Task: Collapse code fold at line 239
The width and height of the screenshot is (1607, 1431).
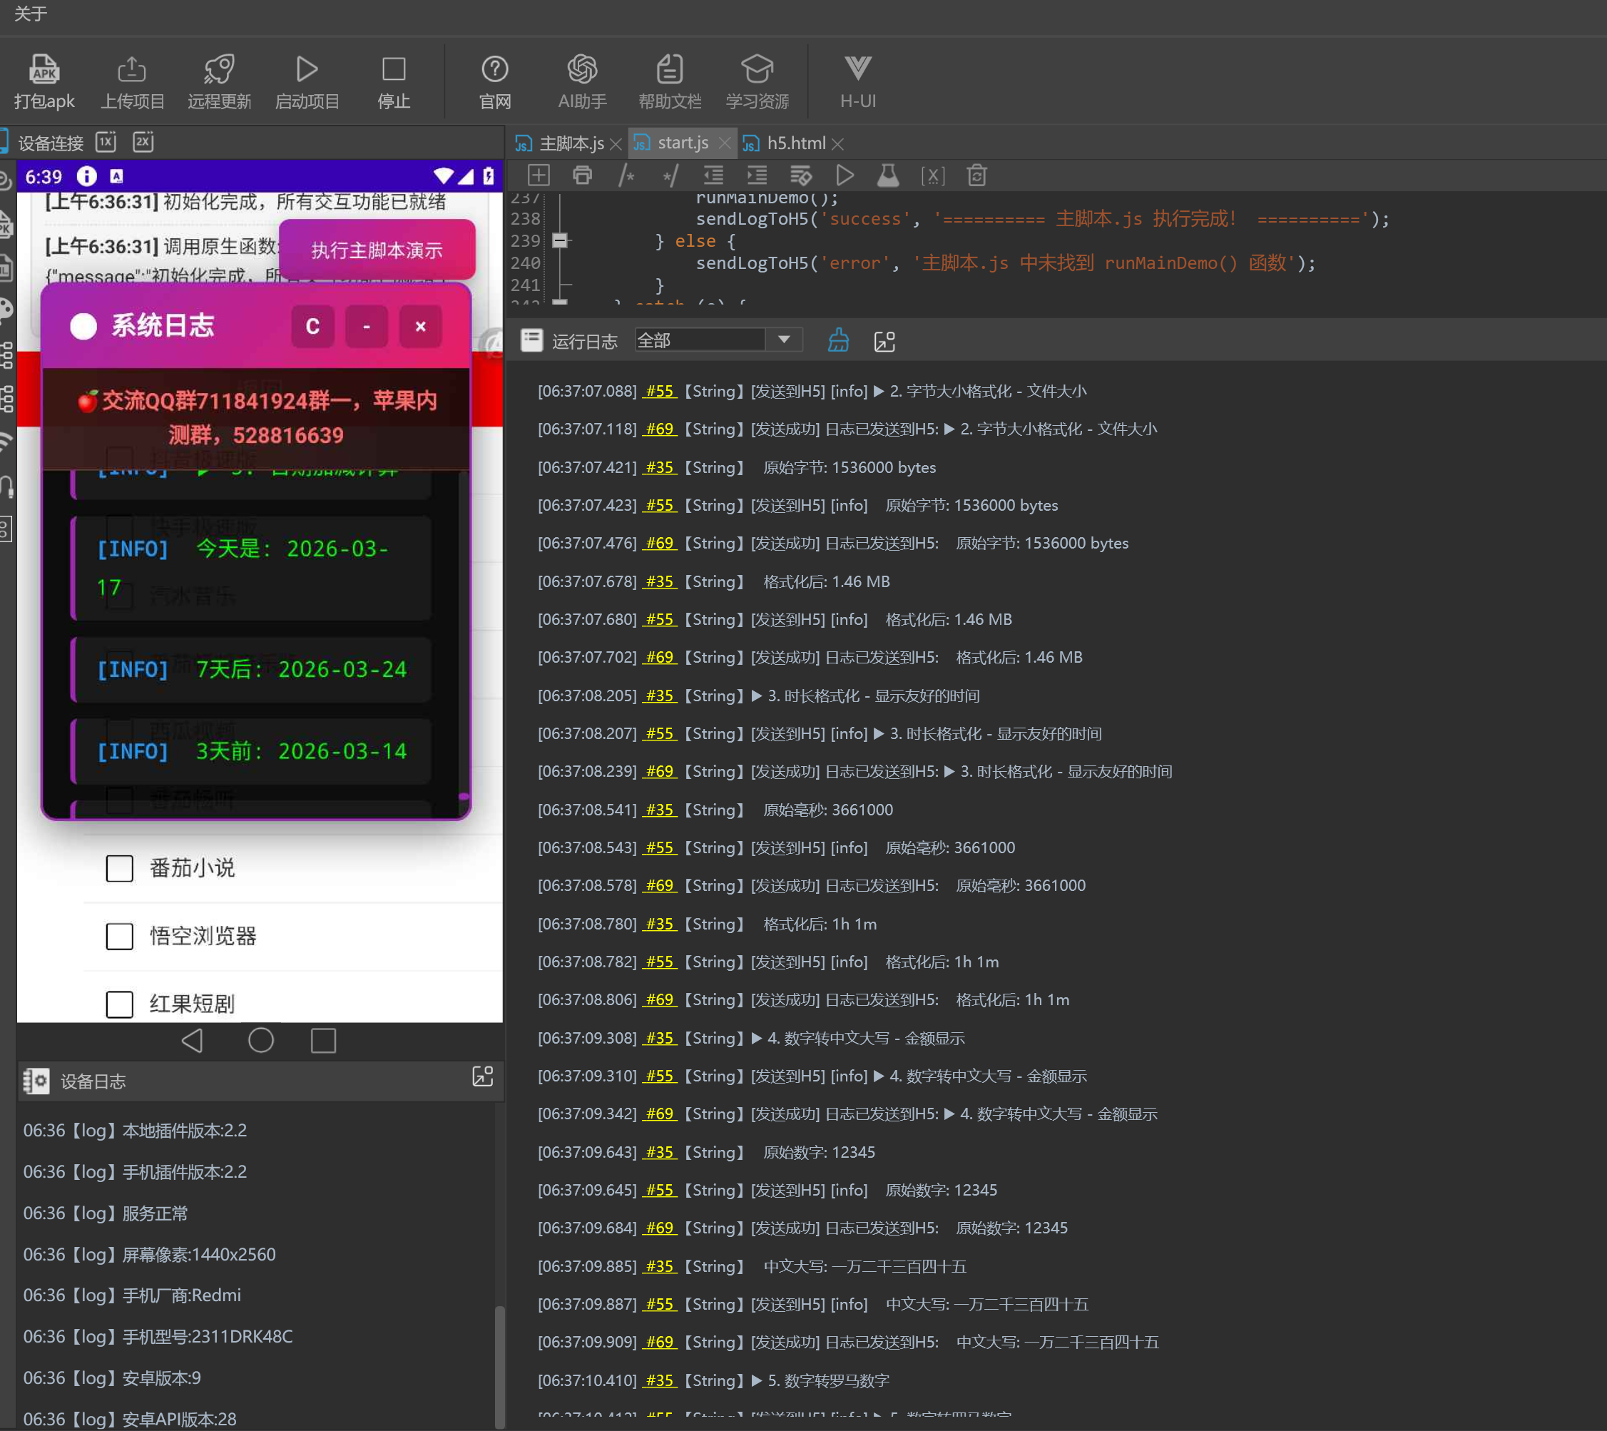Action: click(x=559, y=240)
